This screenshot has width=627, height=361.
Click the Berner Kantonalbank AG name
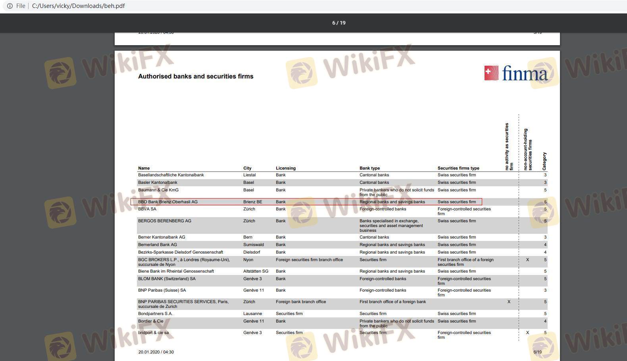tap(162, 237)
